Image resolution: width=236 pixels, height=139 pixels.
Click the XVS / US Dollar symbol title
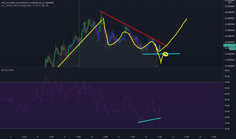(x=27, y=3)
